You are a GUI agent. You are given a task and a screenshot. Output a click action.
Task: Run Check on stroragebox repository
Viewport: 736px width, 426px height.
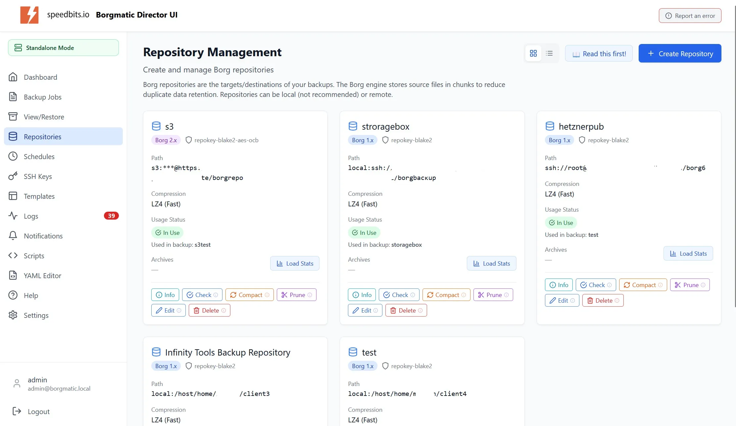(x=399, y=295)
